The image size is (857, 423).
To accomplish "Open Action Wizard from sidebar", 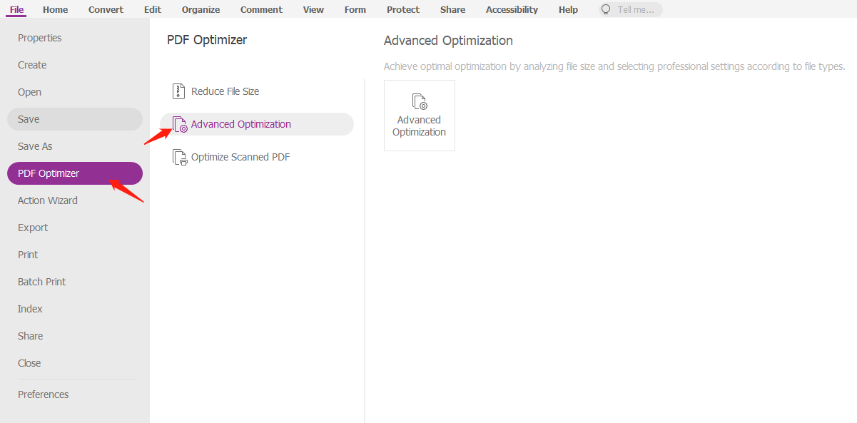I will tap(48, 200).
